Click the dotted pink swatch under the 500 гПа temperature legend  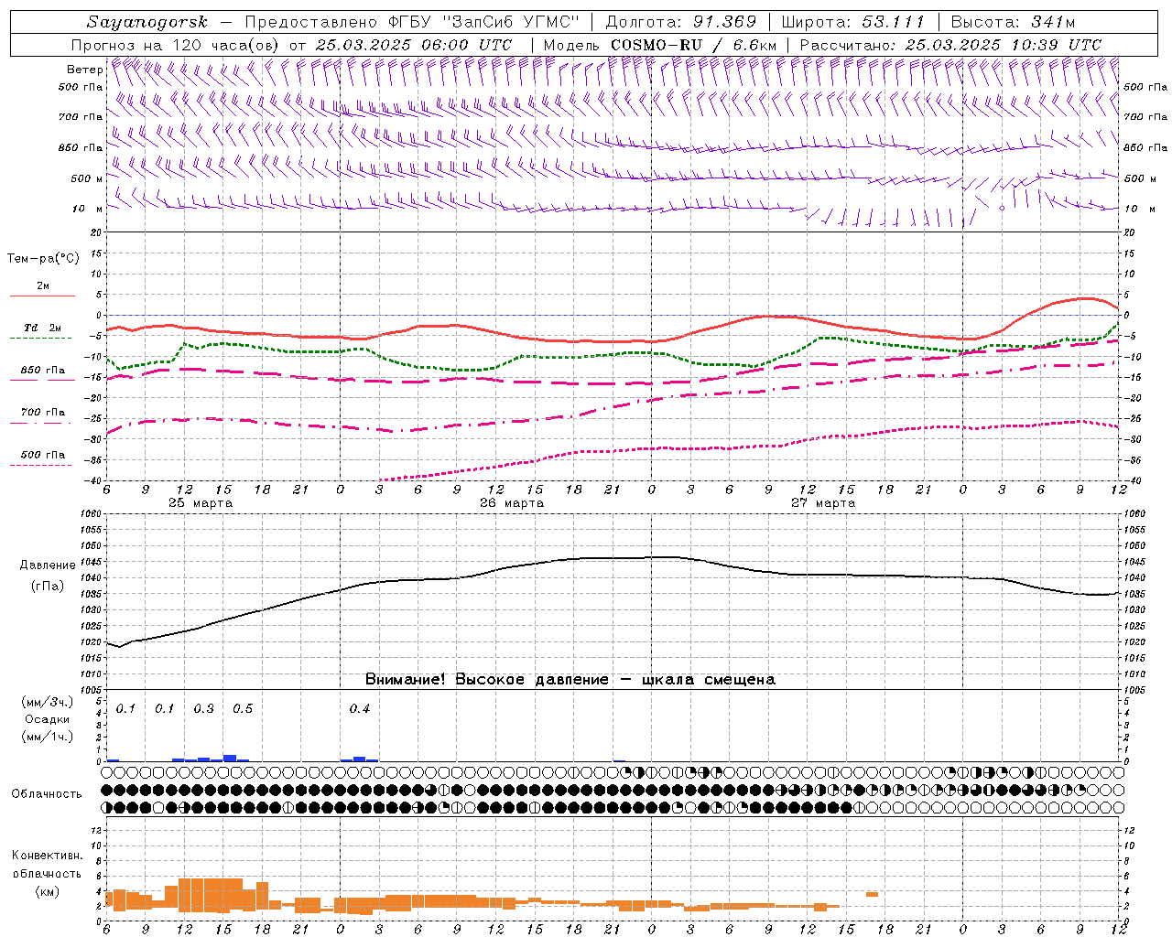pyautogui.click(x=41, y=465)
